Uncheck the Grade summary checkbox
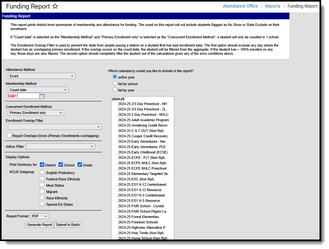 pyautogui.click(x=79, y=165)
